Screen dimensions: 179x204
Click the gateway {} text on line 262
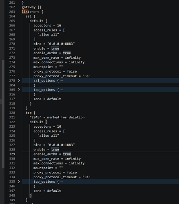31,7
